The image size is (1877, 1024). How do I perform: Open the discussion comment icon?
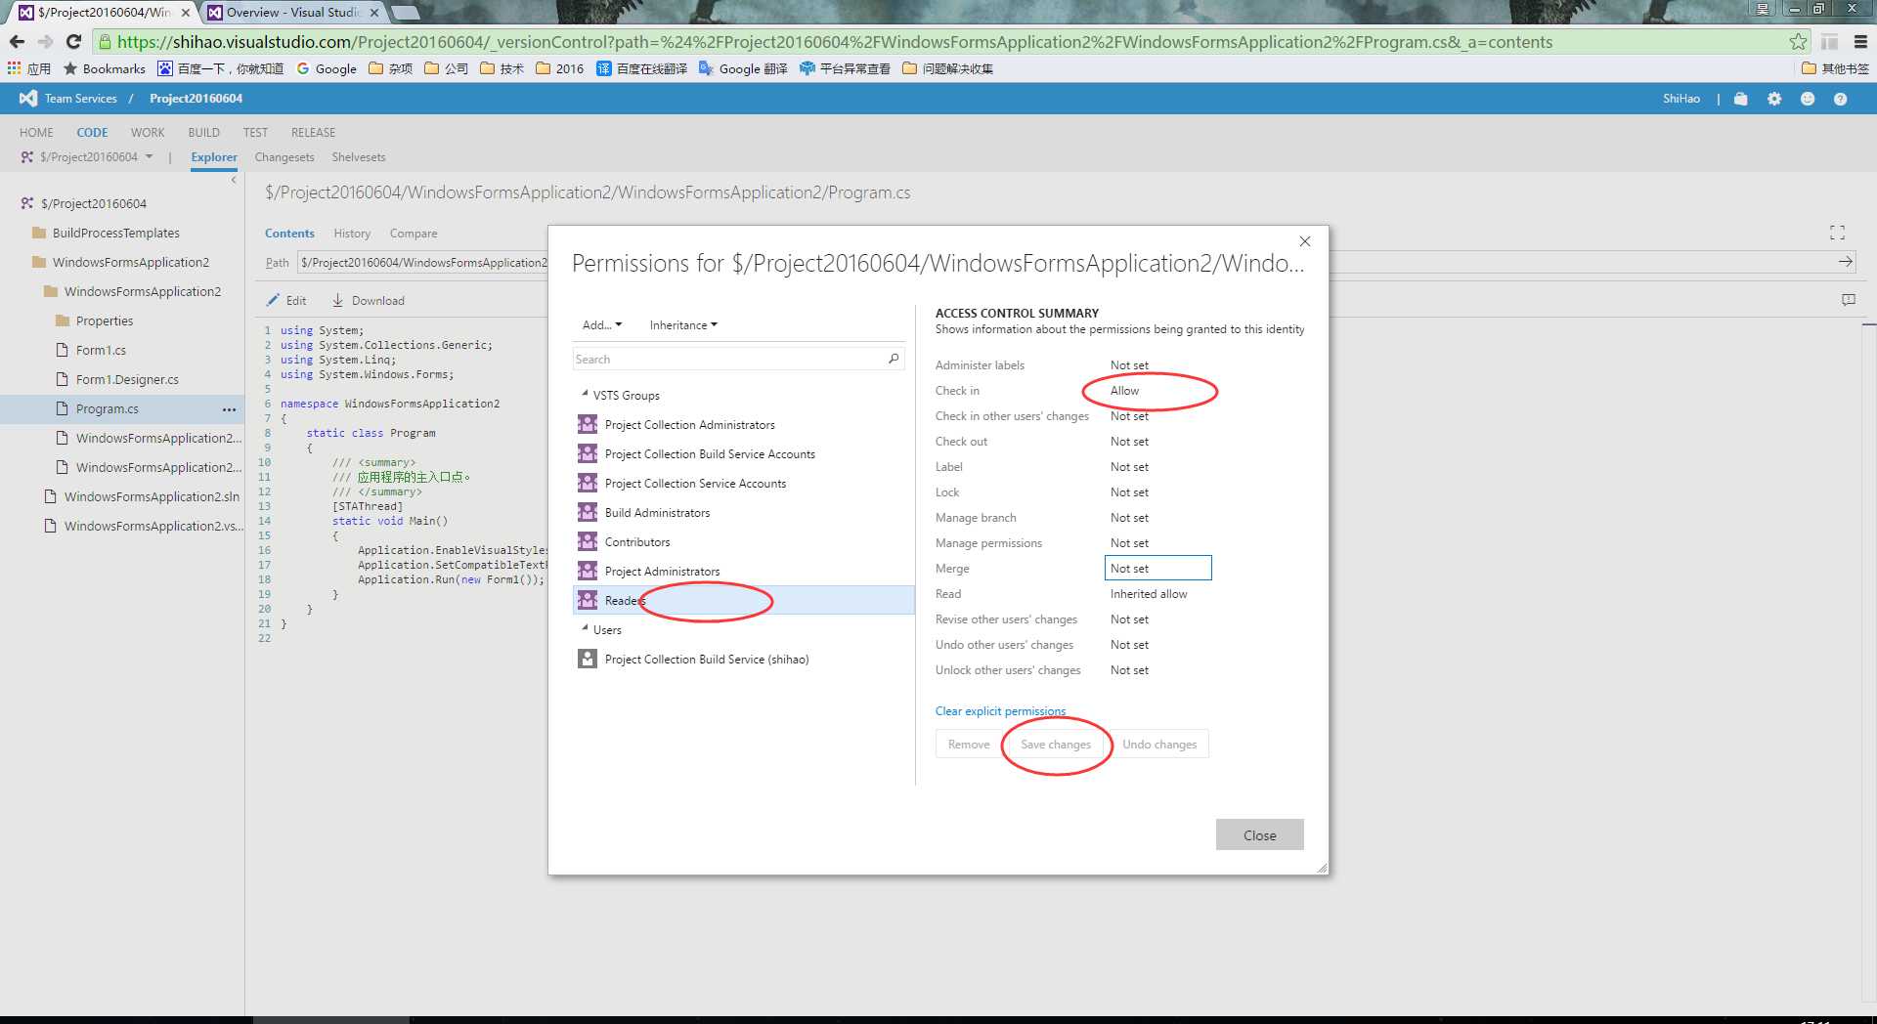pyautogui.click(x=1848, y=300)
